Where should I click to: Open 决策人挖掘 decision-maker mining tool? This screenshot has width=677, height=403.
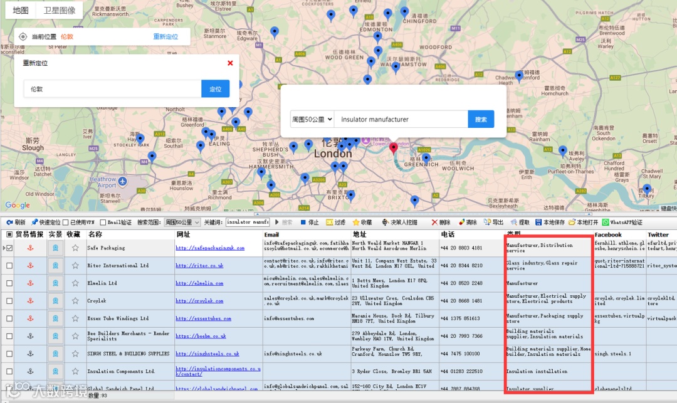(x=399, y=222)
